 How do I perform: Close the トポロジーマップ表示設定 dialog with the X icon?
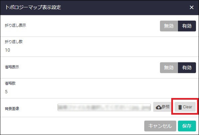(x=192, y=7)
